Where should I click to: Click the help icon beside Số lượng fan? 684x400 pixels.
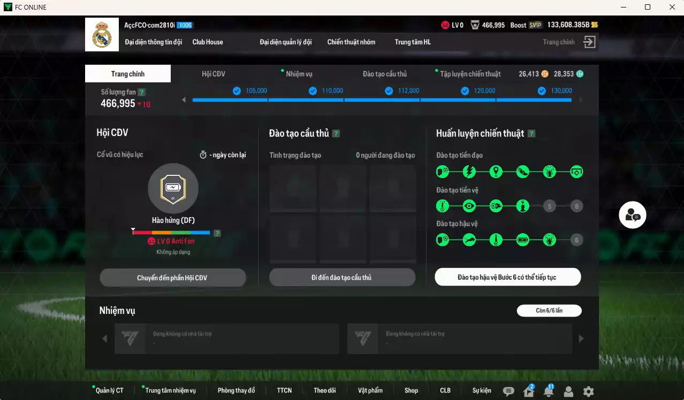[141, 92]
